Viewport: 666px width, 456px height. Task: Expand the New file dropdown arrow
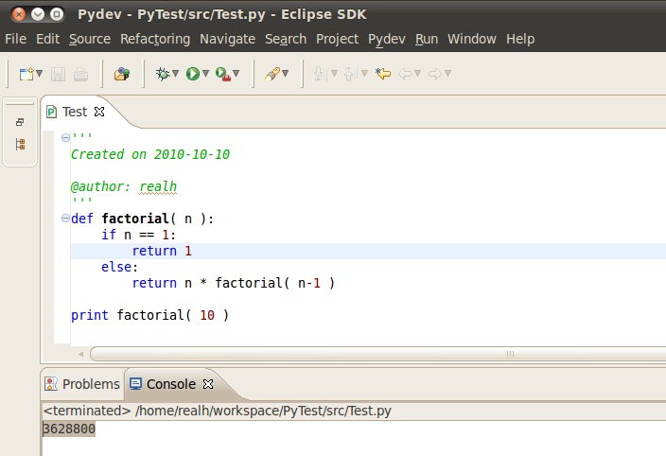point(40,74)
